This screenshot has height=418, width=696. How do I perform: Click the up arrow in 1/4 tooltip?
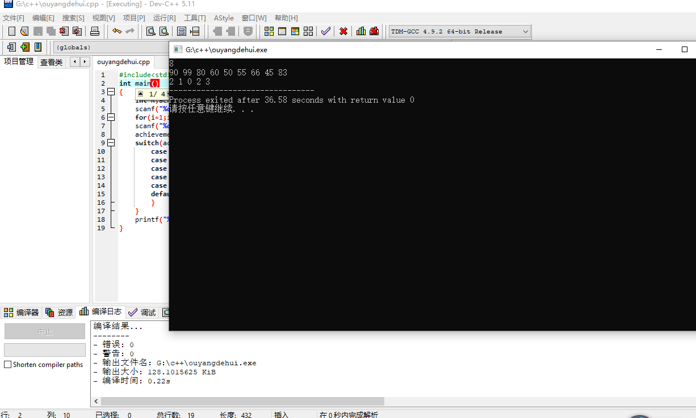pyautogui.click(x=141, y=94)
